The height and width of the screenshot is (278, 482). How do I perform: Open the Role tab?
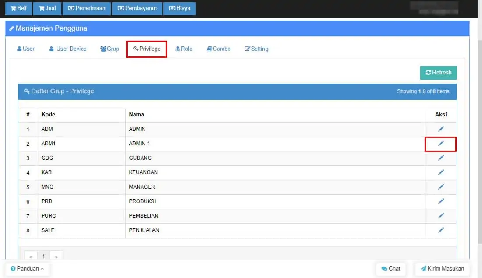(x=184, y=49)
